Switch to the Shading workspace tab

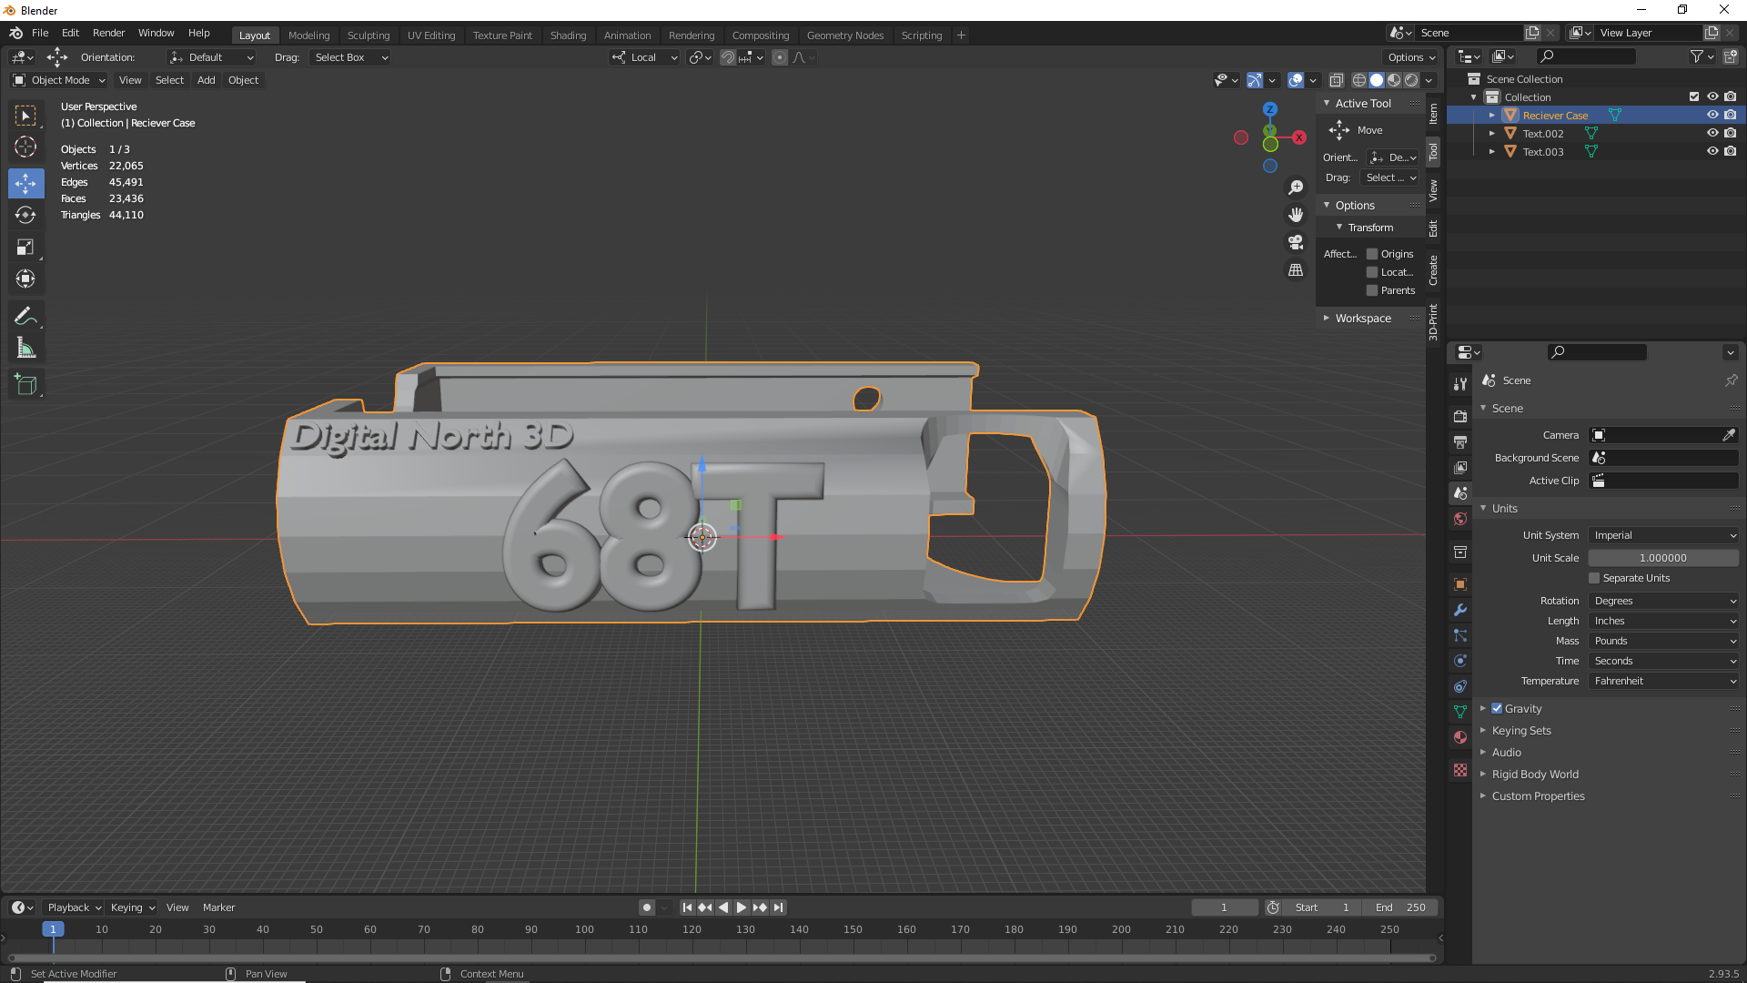tap(568, 35)
